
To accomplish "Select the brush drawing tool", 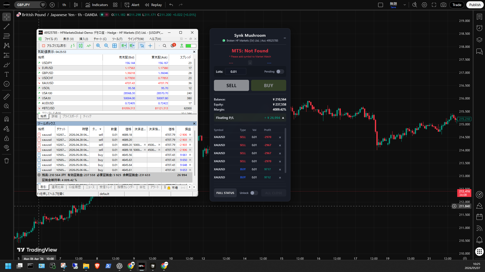I will click(7, 65).
